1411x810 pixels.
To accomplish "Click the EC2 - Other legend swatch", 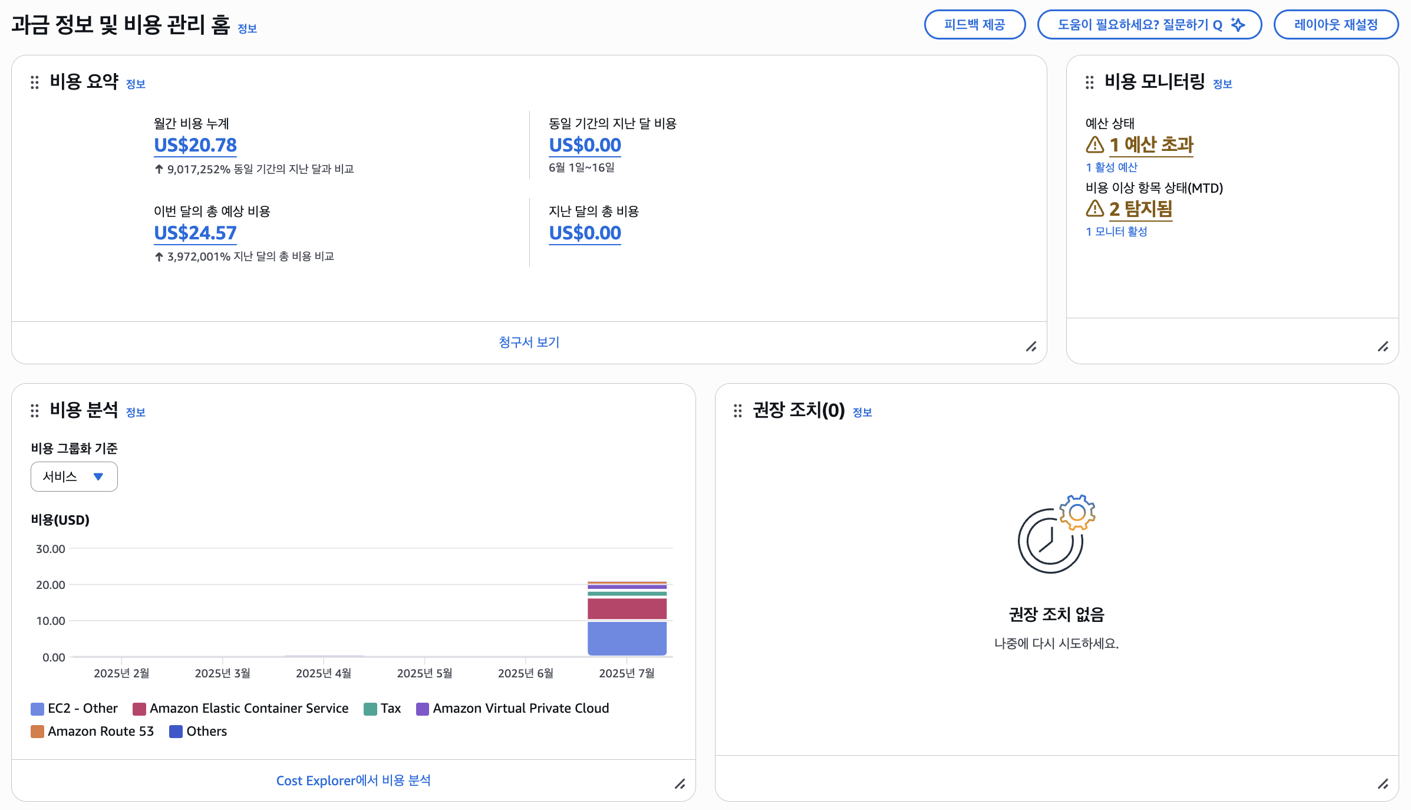I will (x=37, y=709).
